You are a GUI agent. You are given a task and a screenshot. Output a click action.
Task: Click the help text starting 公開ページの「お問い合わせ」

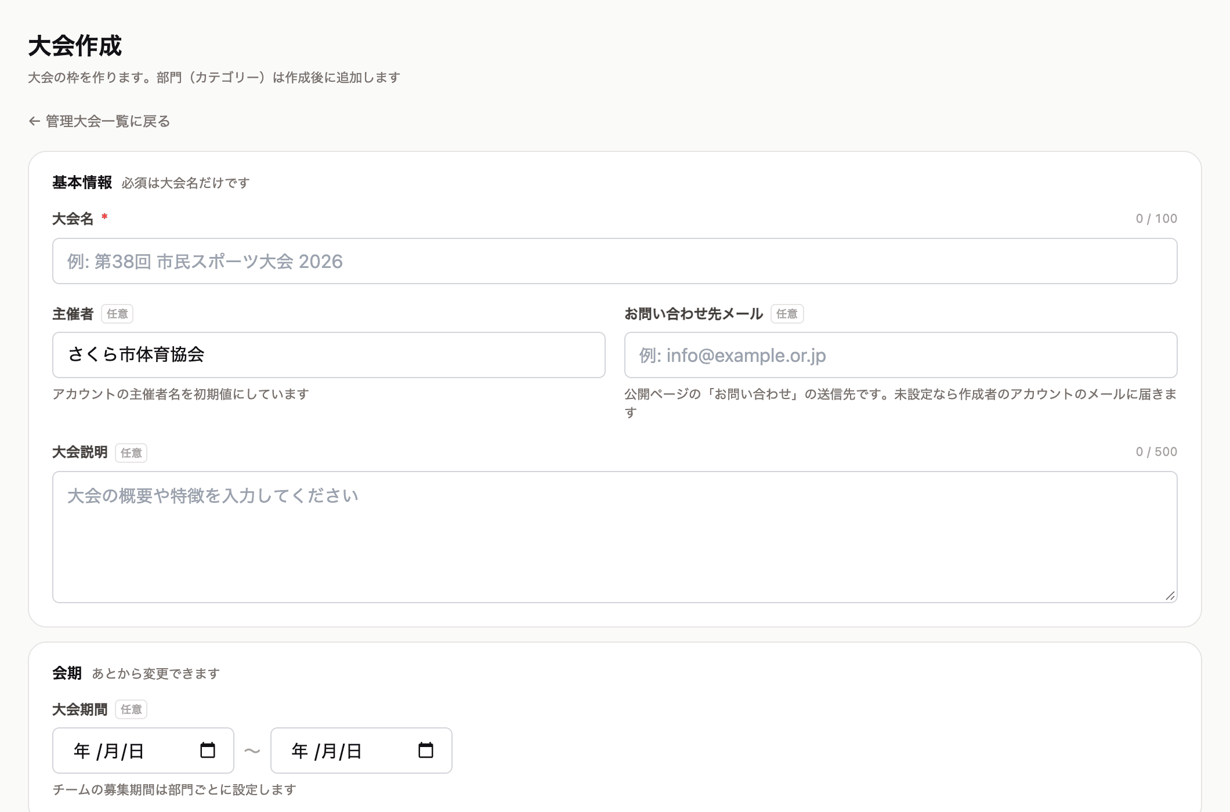pos(900,403)
